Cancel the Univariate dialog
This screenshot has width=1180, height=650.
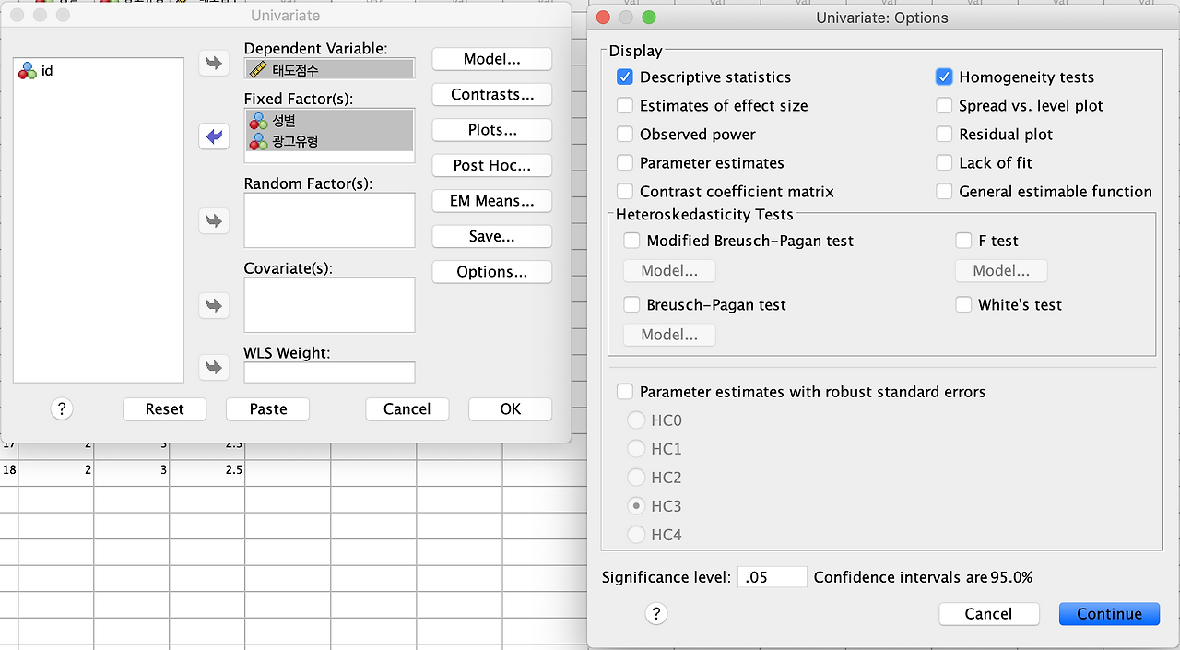pos(407,408)
